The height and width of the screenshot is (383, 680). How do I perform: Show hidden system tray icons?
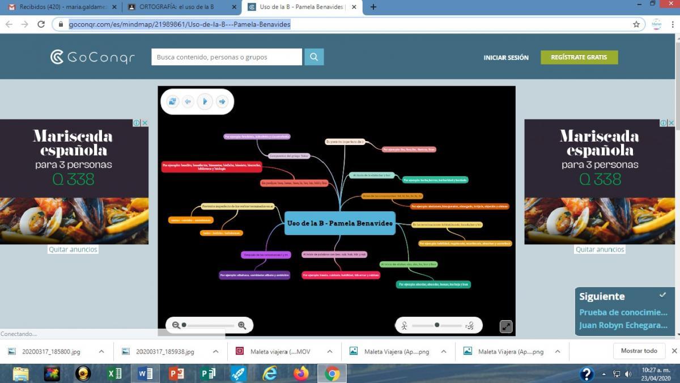[604, 374]
